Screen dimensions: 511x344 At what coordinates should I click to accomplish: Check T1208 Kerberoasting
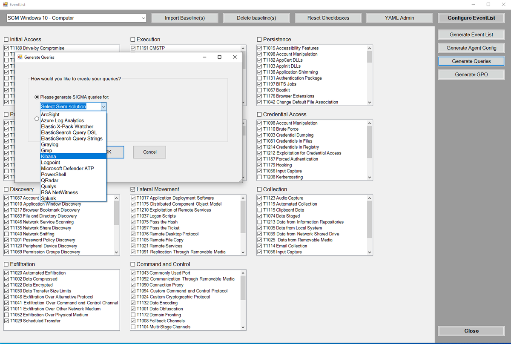(260, 177)
